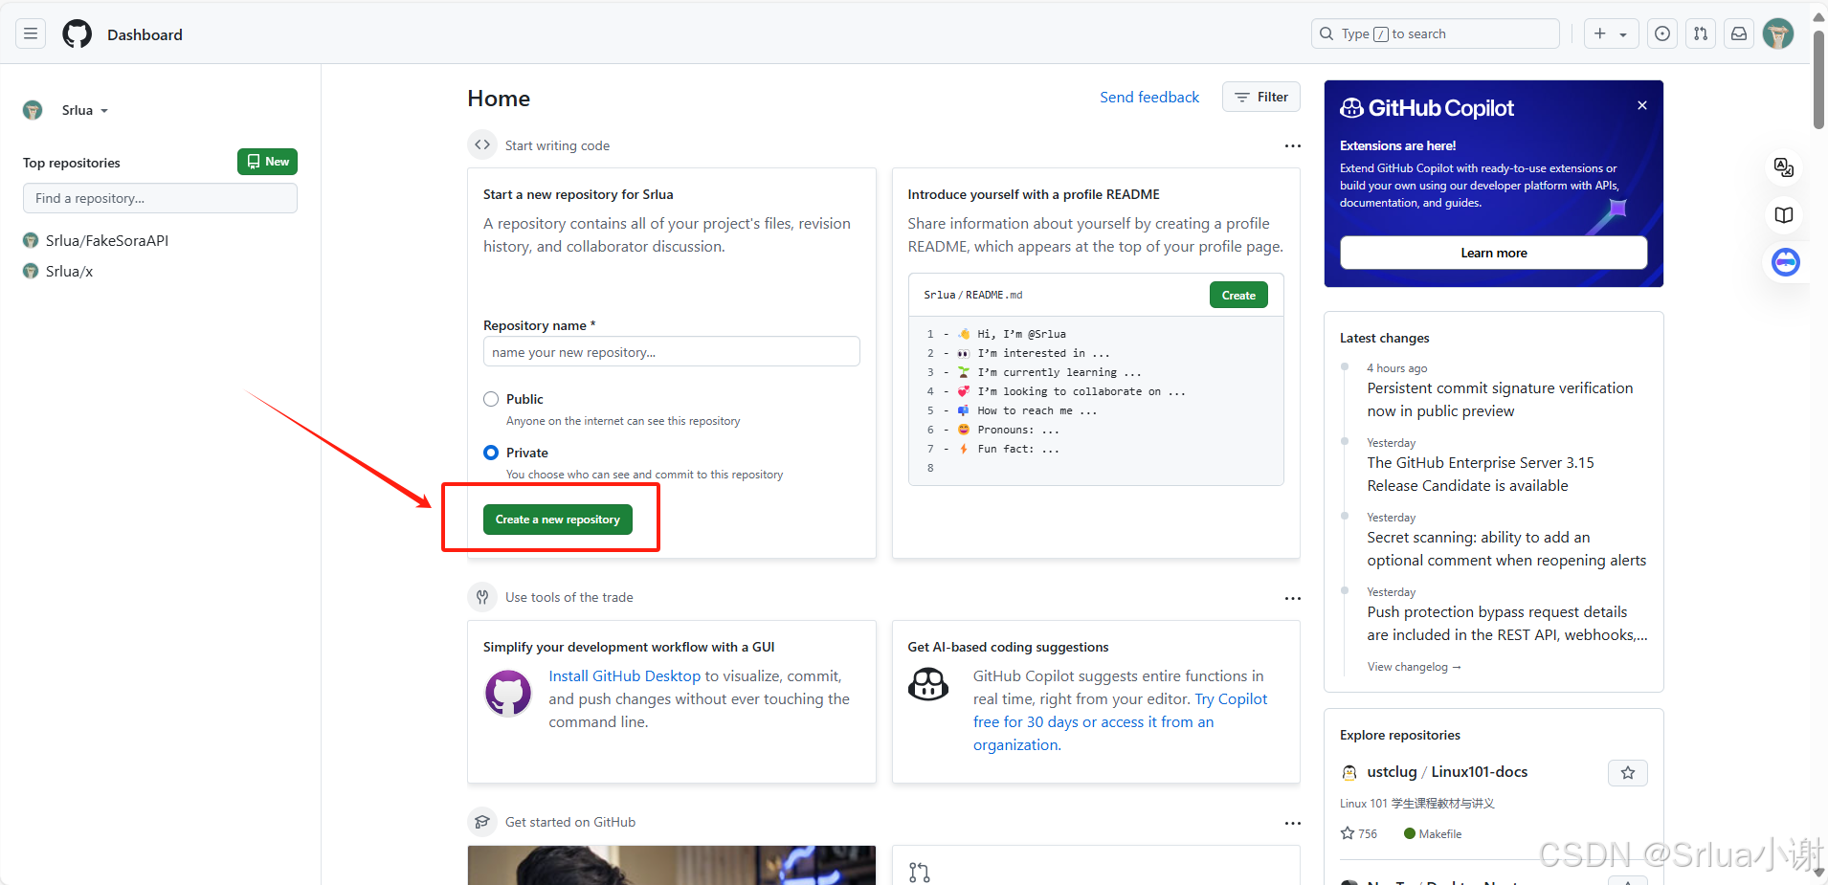1828x885 pixels.
Task: Click the Copilot icon in AI suggestions card
Action: point(928,685)
